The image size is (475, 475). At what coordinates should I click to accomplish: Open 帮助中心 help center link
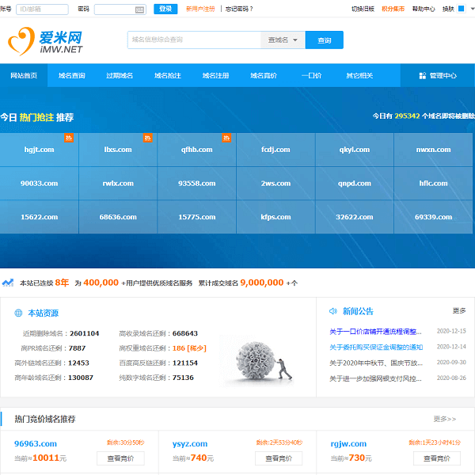pos(424,9)
